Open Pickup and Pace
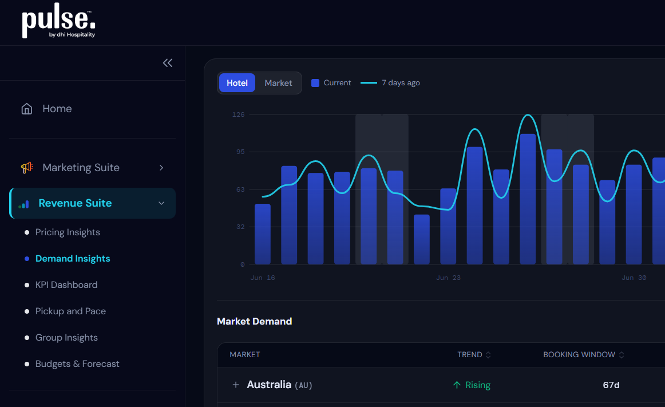The height and width of the screenshot is (407, 665). tap(70, 311)
